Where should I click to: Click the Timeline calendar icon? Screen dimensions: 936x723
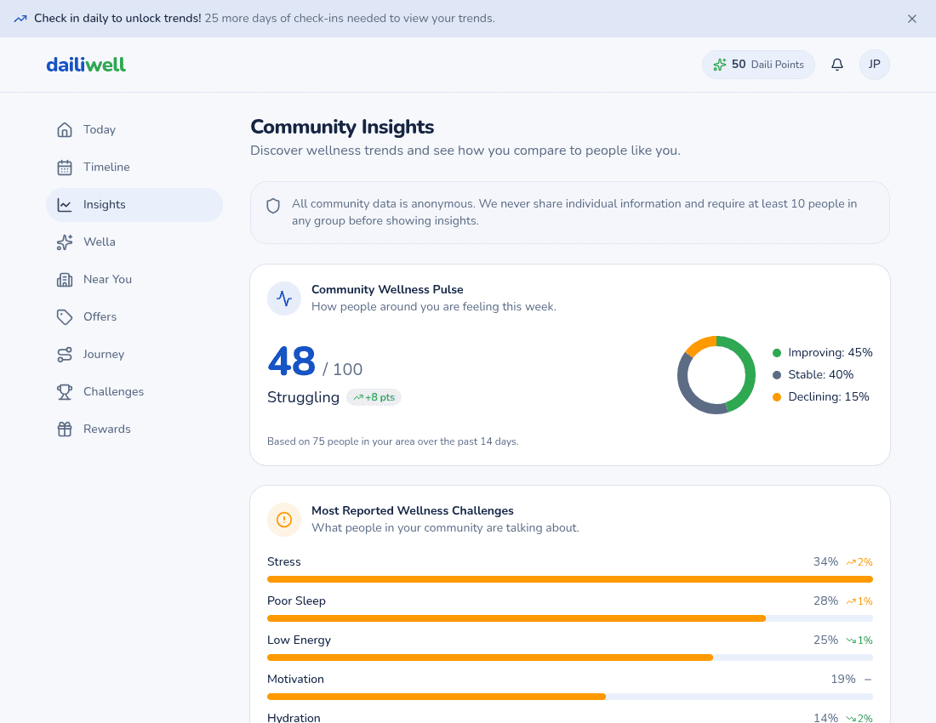tap(65, 167)
